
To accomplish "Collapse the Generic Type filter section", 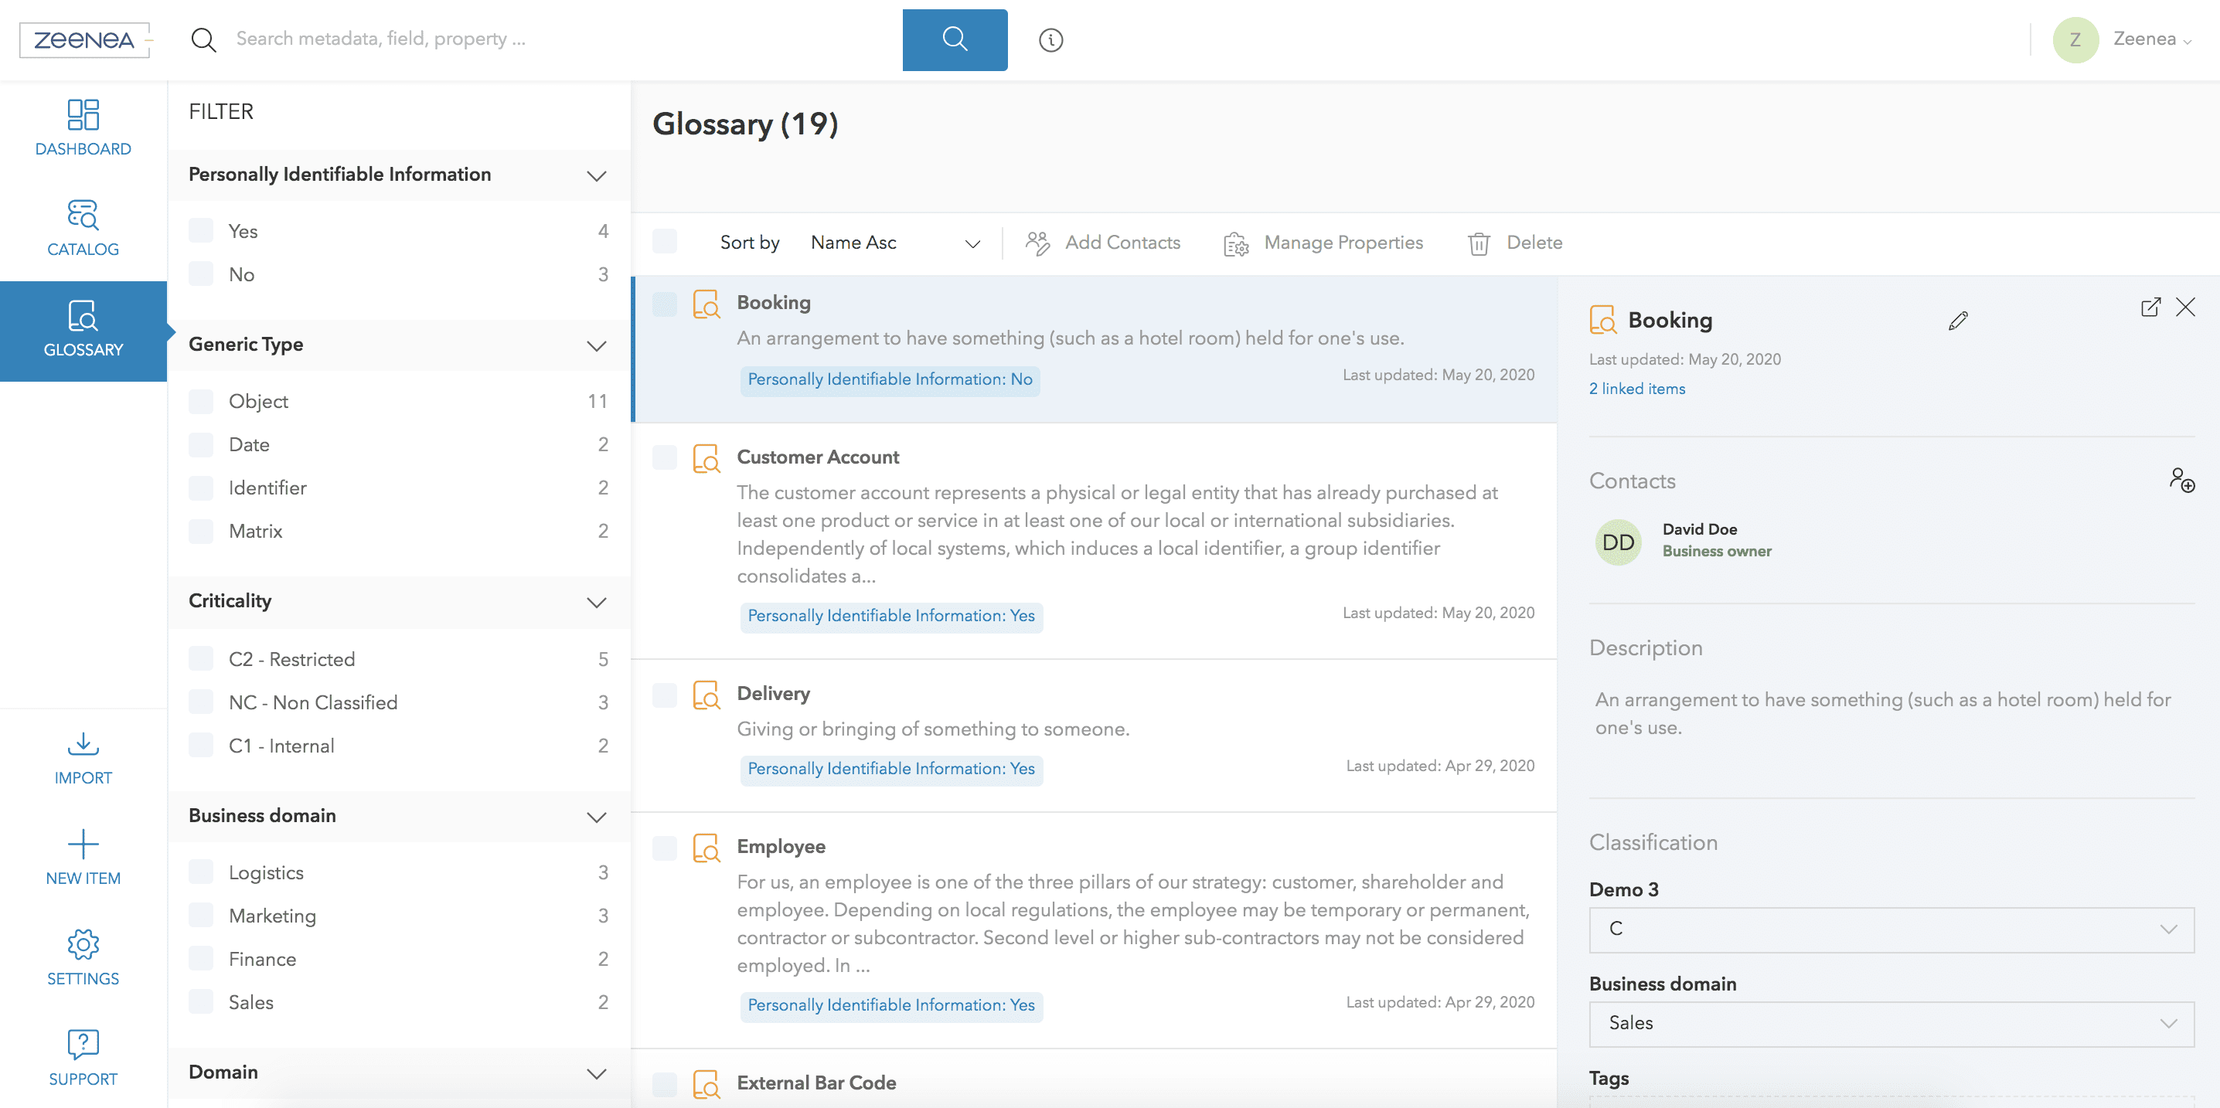I will point(597,345).
